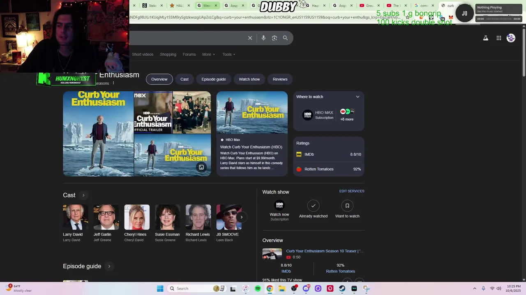Open Steam from the taskbar
This screenshot has width=526, height=295.
click(x=342, y=288)
